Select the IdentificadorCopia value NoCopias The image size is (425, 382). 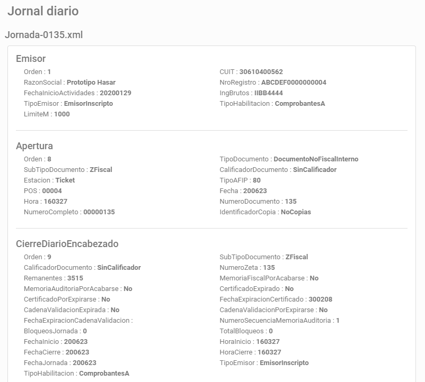(x=296, y=212)
